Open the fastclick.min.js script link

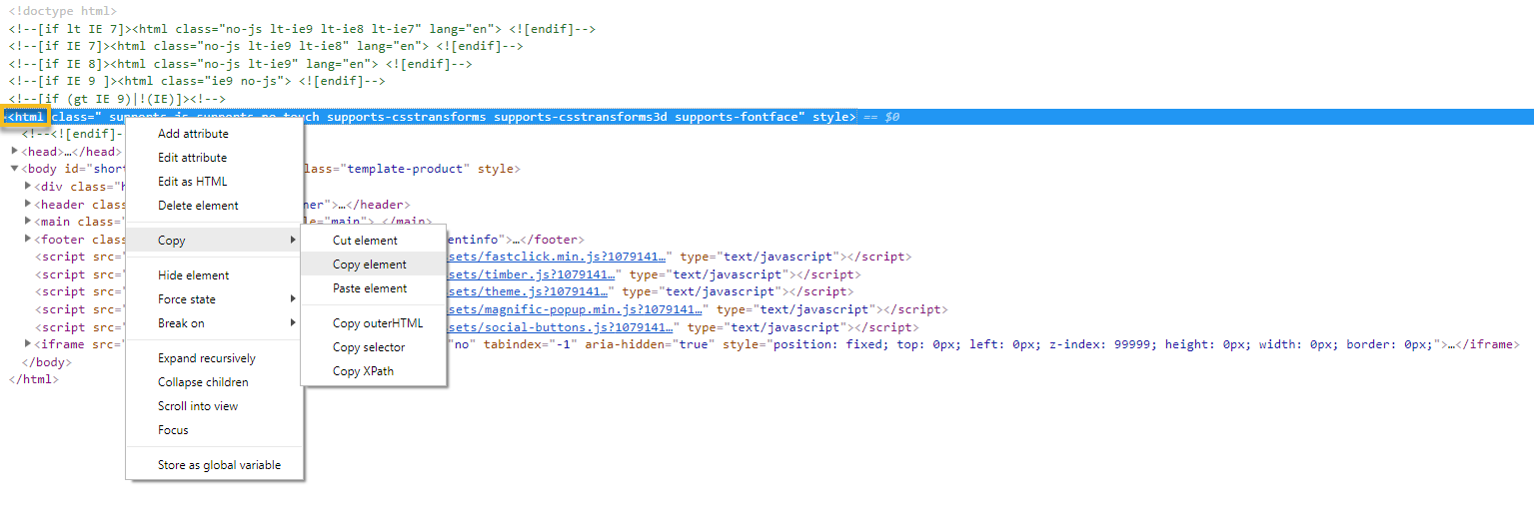click(x=557, y=257)
